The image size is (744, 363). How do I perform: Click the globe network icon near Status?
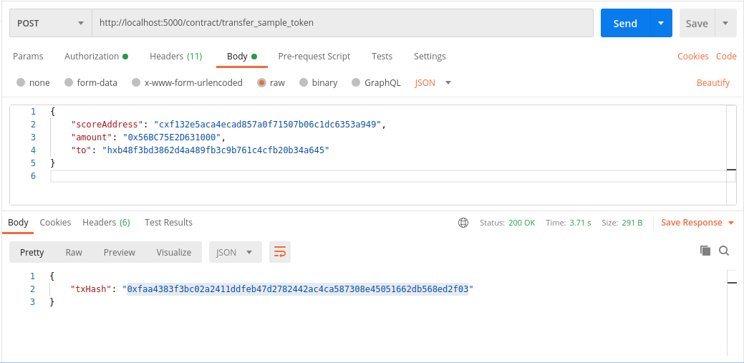(463, 223)
